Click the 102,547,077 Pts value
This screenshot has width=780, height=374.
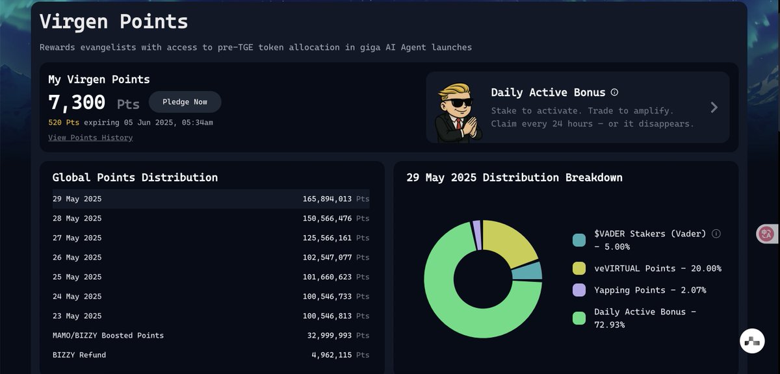coord(335,257)
